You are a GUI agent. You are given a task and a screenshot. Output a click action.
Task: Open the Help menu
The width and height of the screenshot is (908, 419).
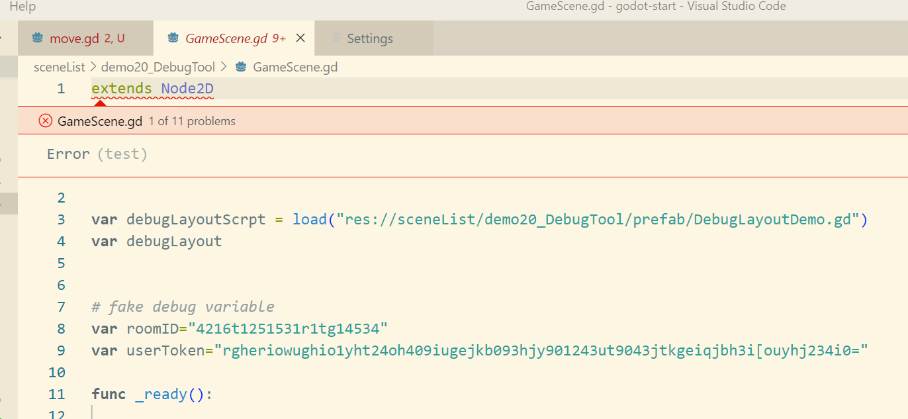(23, 7)
